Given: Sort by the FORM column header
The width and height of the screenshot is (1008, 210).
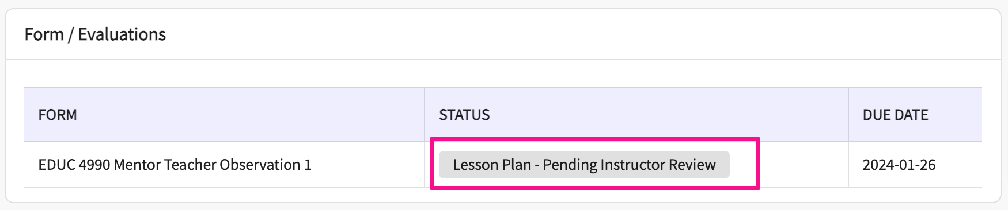Looking at the screenshot, I should 58,115.
